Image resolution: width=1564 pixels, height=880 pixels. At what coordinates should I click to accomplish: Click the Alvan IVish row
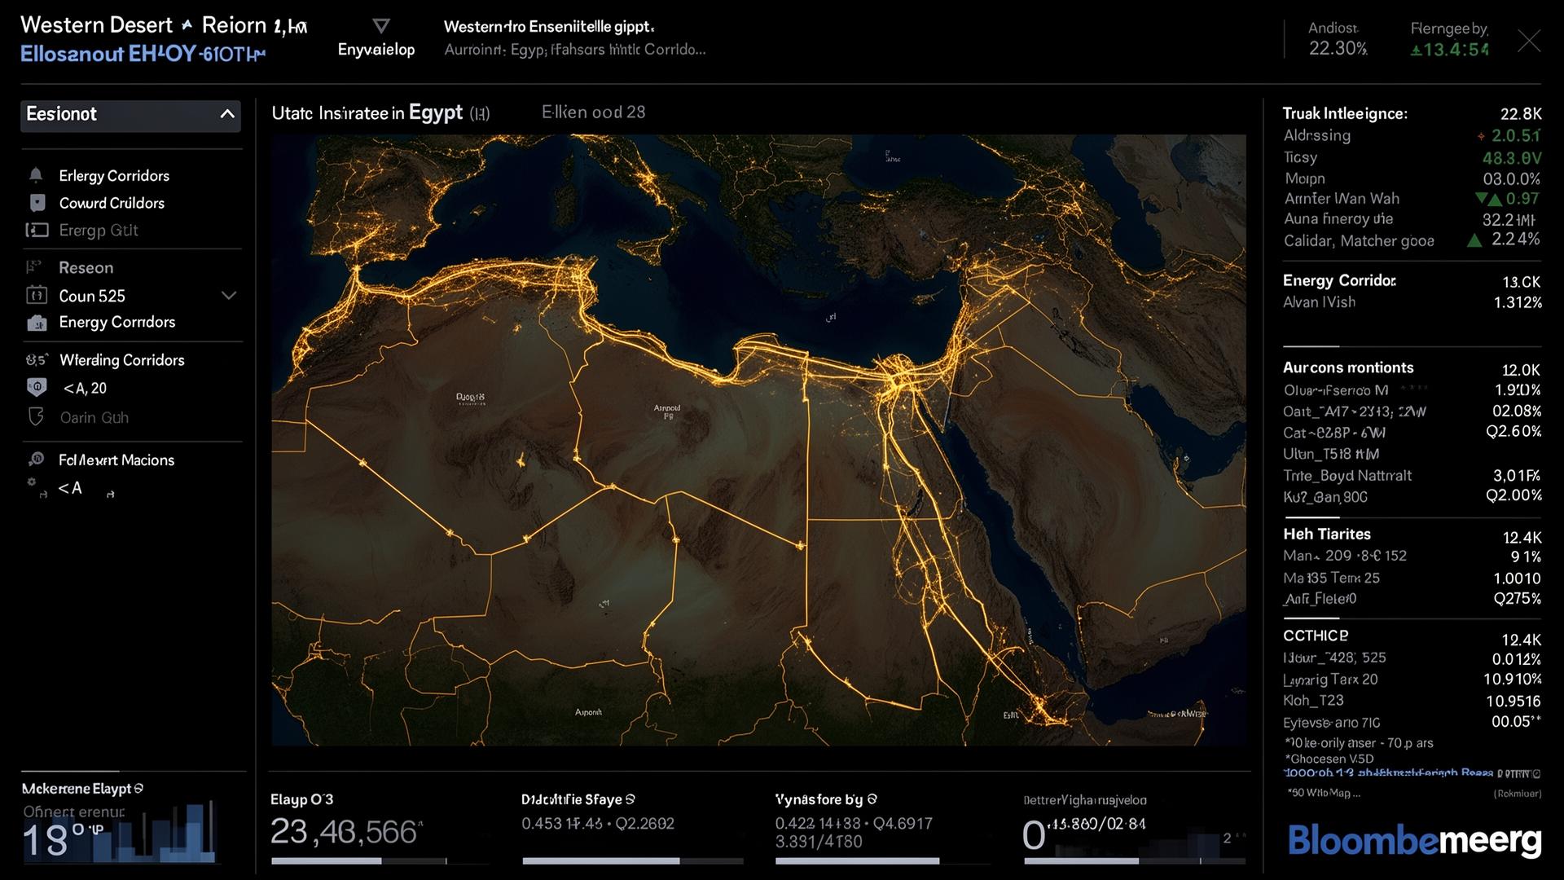1412,302
